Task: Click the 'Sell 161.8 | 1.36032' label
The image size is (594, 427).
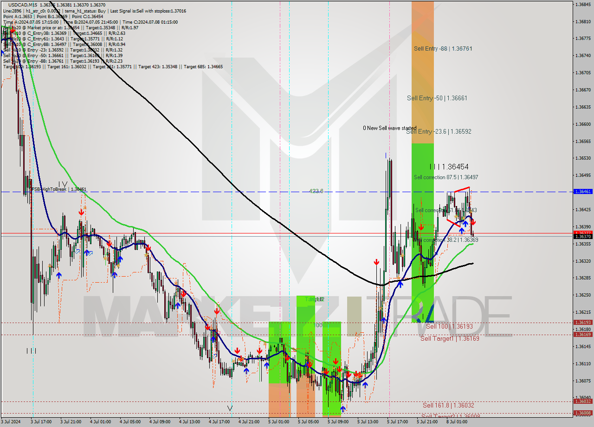Action: 448,405
